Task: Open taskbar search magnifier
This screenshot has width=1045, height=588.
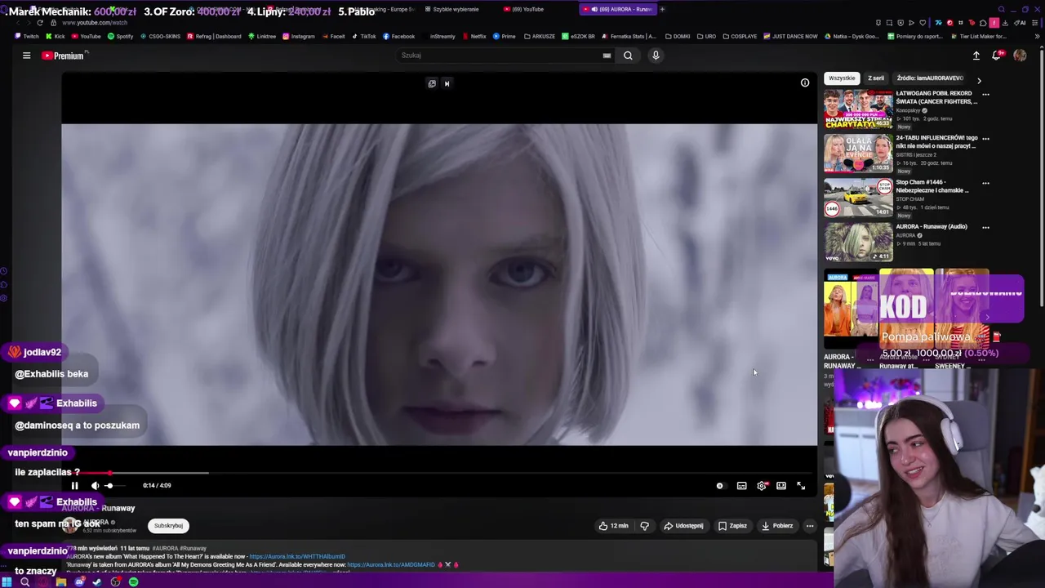Action: pyautogui.click(x=24, y=582)
